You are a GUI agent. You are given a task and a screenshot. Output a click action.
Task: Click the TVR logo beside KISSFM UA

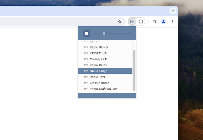click(x=86, y=53)
